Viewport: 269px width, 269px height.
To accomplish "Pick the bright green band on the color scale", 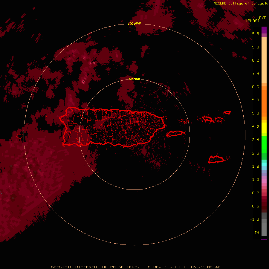I will (x=264, y=144).
